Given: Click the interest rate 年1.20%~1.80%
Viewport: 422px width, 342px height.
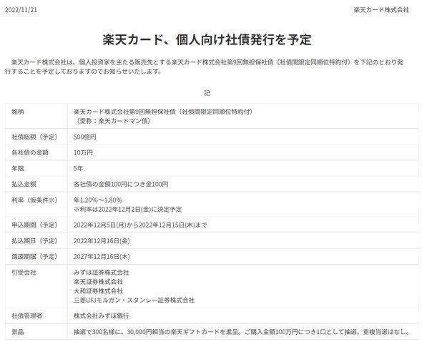Looking at the screenshot, I should pos(98,200).
